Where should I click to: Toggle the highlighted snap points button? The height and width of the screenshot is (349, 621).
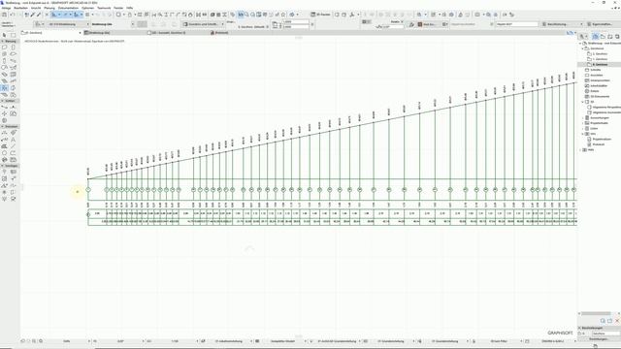pyautogui.click(x=77, y=15)
